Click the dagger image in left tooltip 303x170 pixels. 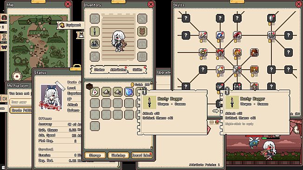point(149,102)
